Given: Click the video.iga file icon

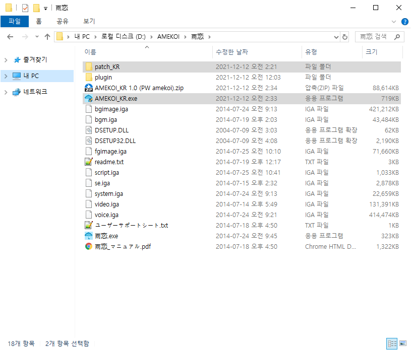Looking at the screenshot, I should click(x=89, y=204).
